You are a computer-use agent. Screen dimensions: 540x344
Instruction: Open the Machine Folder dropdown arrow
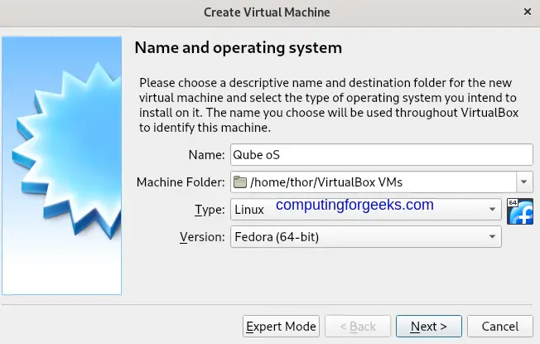pyautogui.click(x=524, y=182)
